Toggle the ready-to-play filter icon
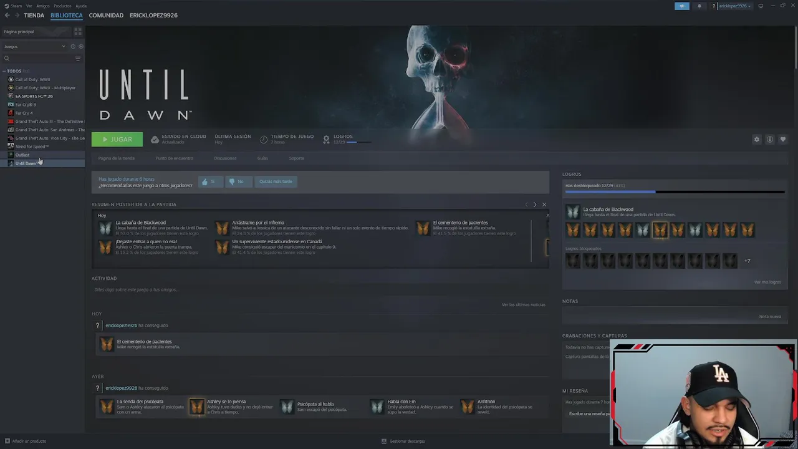The width and height of the screenshot is (798, 449). click(80, 46)
